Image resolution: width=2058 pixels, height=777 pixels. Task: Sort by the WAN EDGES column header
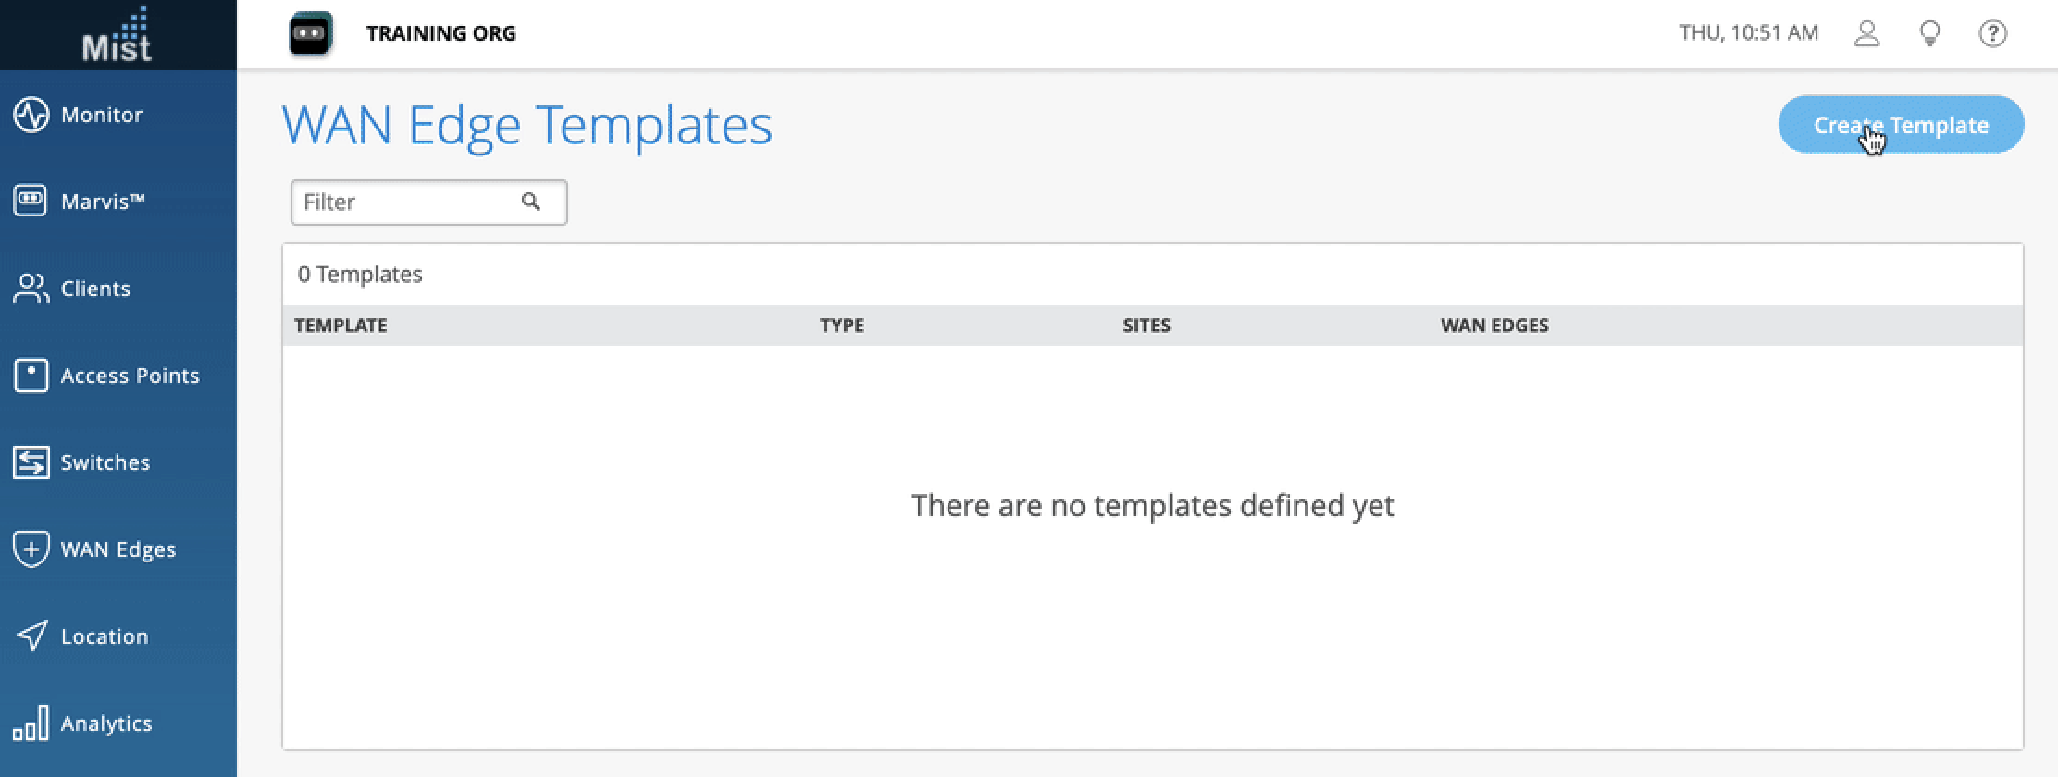tap(1494, 326)
